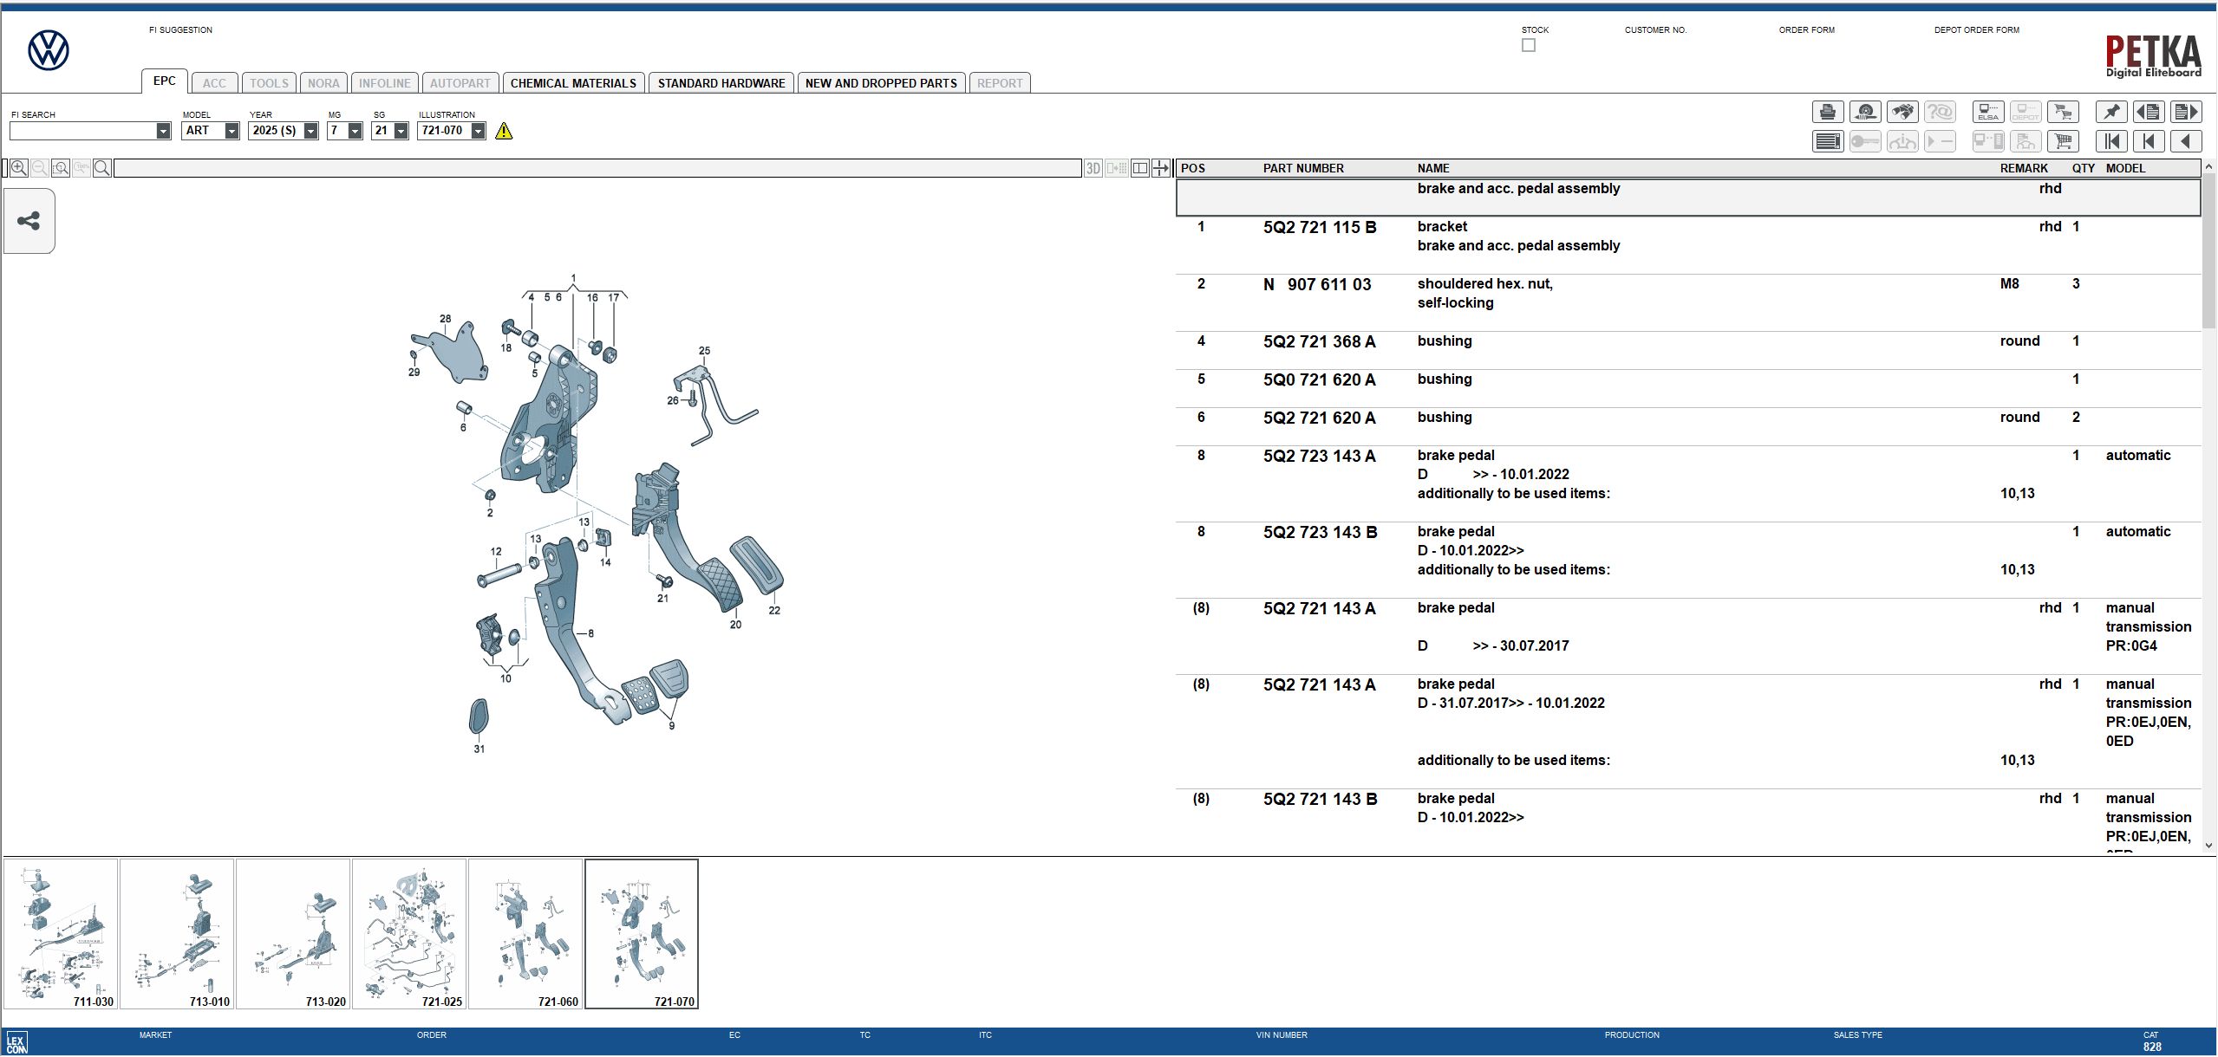Open the single shopping cart icon

point(2063,141)
